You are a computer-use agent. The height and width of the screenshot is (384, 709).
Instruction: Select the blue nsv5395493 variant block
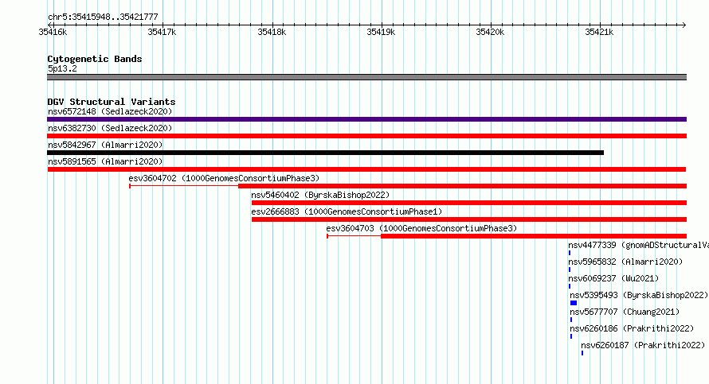click(x=574, y=303)
